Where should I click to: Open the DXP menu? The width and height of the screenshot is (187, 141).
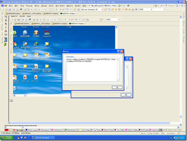click(5, 6)
